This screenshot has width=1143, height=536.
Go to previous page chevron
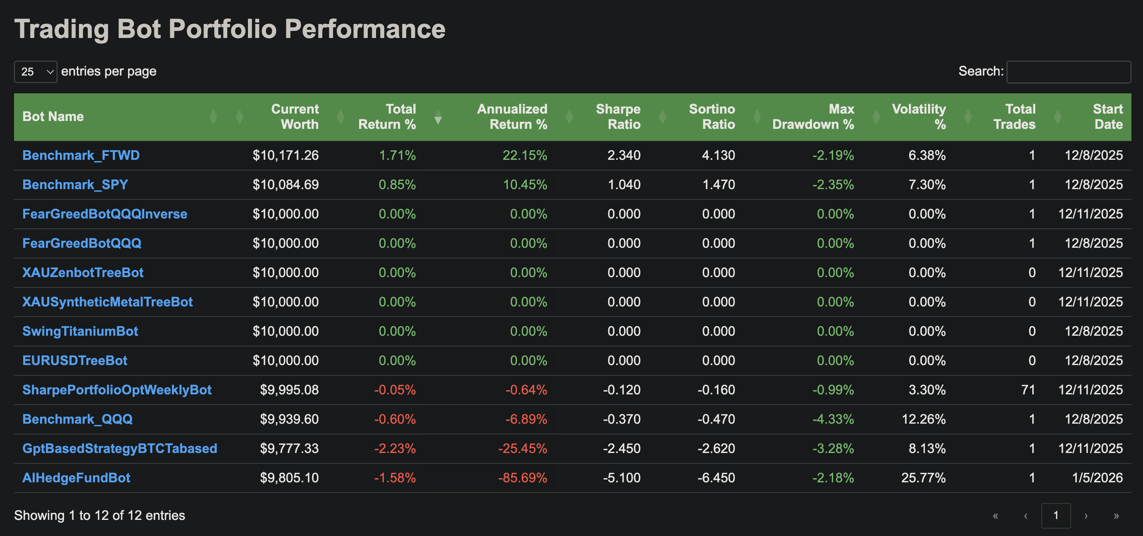(x=1025, y=515)
